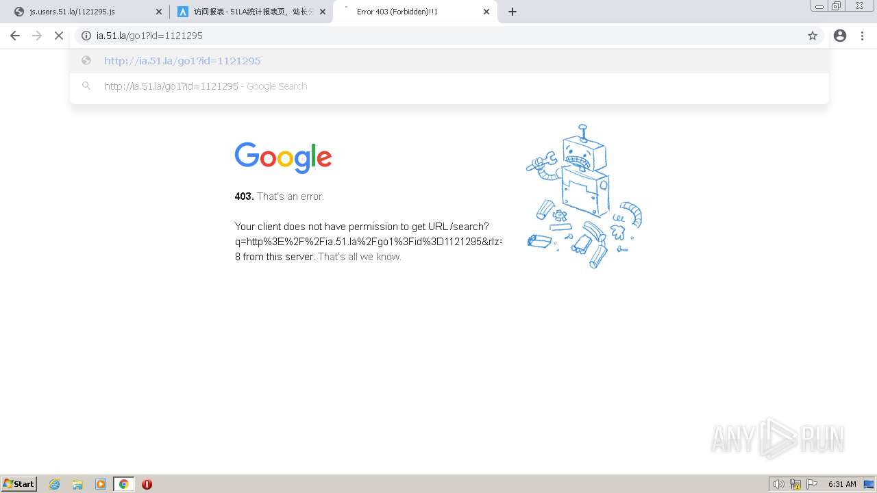
Task: Select Chrome in the taskbar
Action: click(124, 484)
